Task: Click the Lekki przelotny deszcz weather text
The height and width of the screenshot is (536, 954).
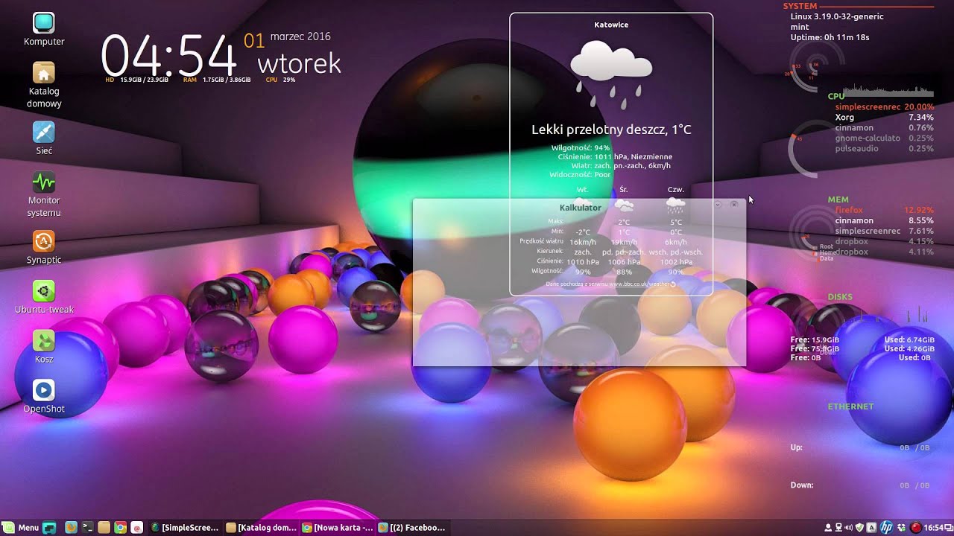Action: (611, 130)
